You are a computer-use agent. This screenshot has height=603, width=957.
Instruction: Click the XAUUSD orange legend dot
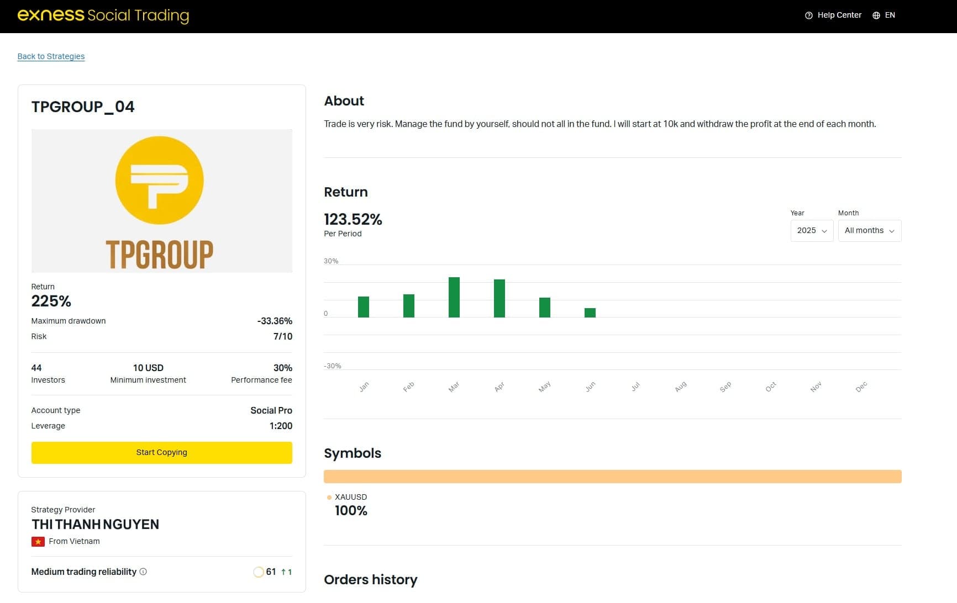click(x=329, y=498)
